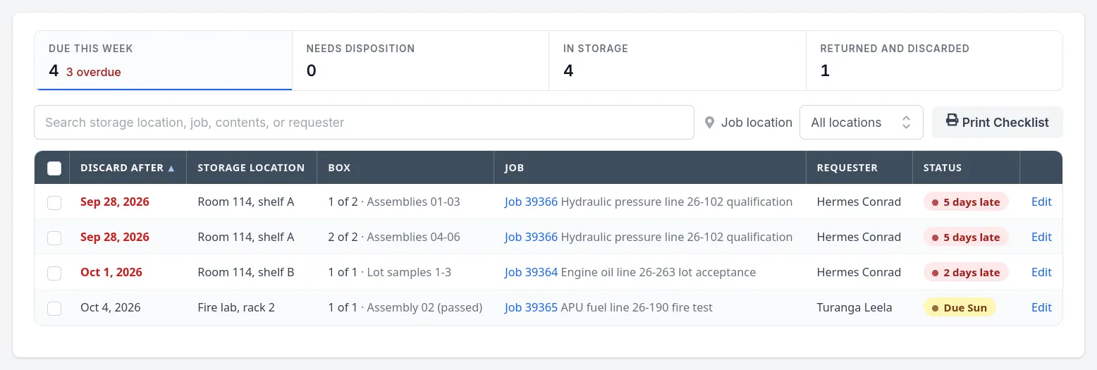Click the 'Job location' filter label
This screenshot has height=370, width=1097.
756,123
